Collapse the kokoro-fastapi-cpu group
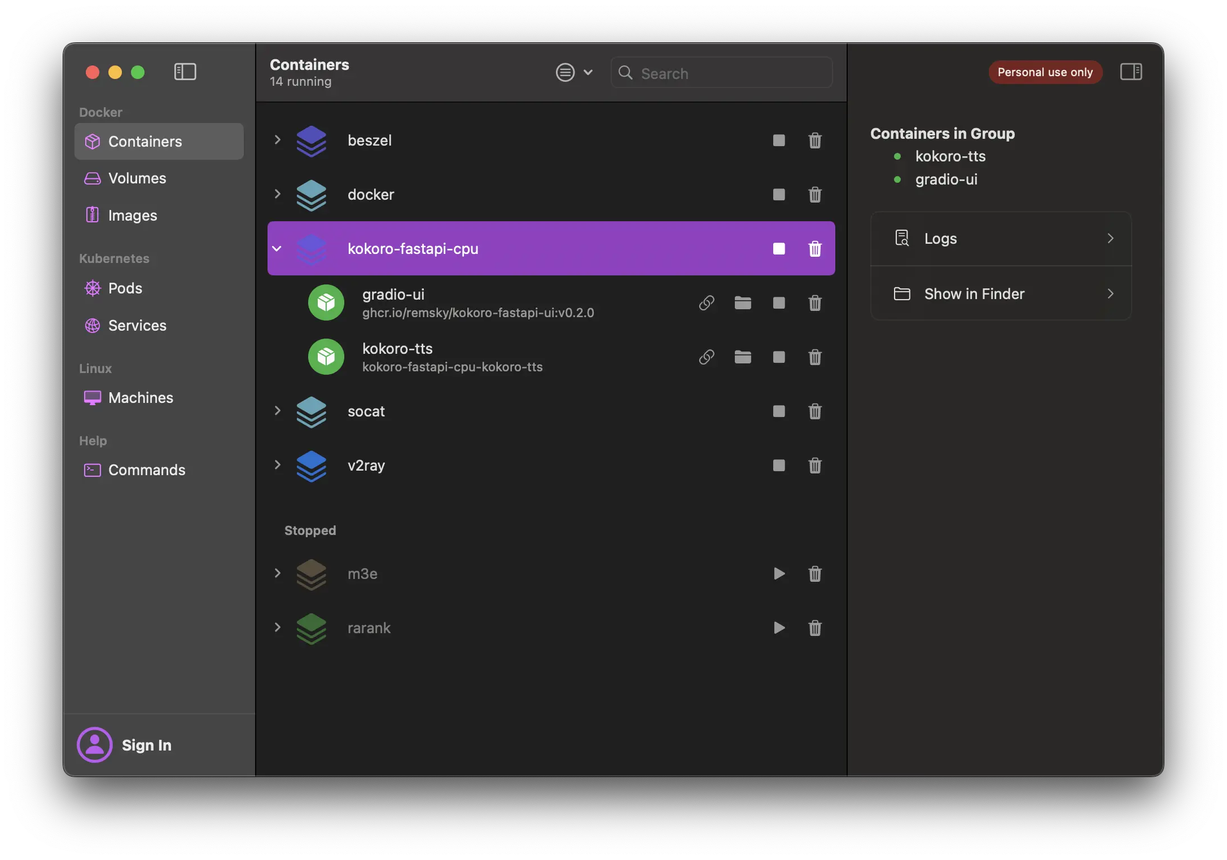 tap(277, 248)
